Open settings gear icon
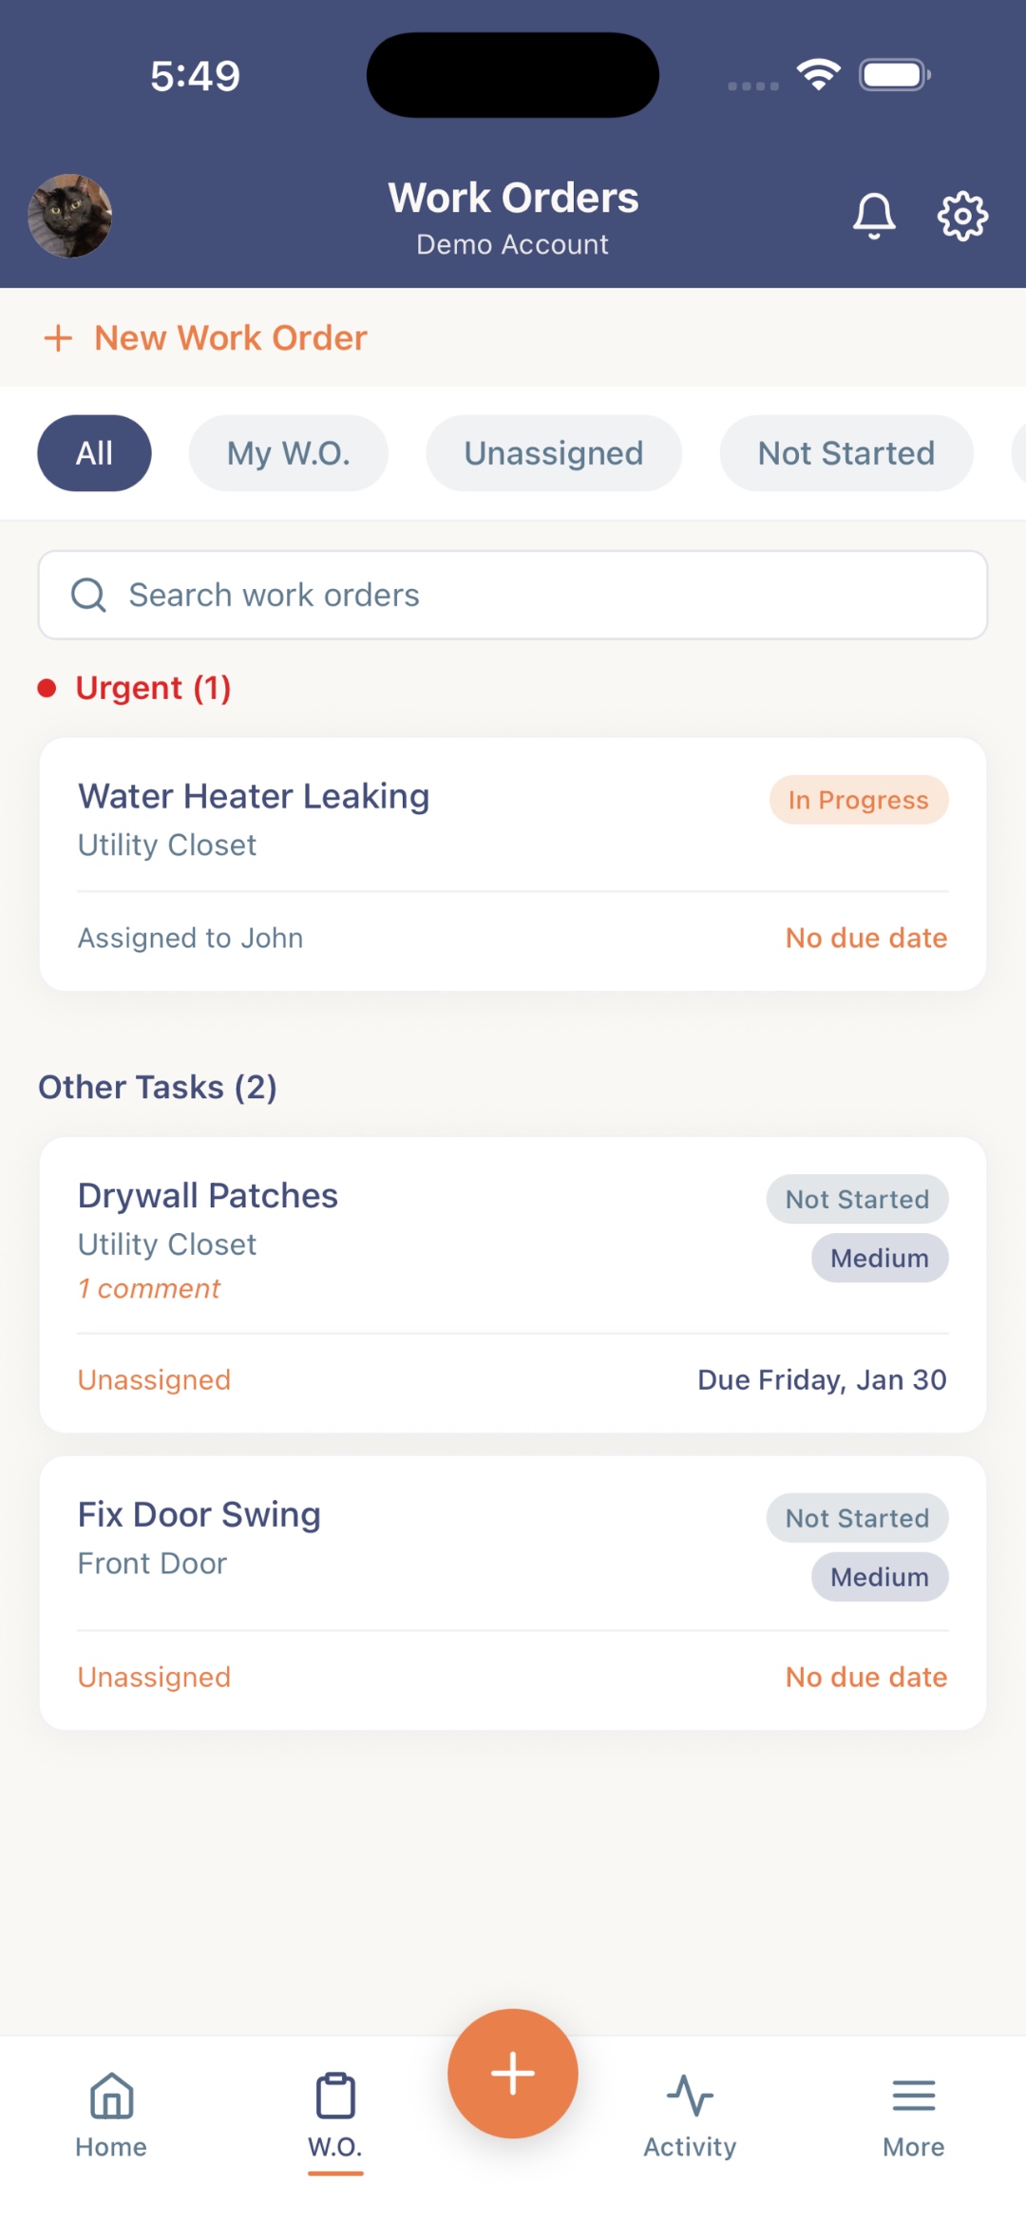Viewport: 1026px width, 2220px height. pos(962,216)
